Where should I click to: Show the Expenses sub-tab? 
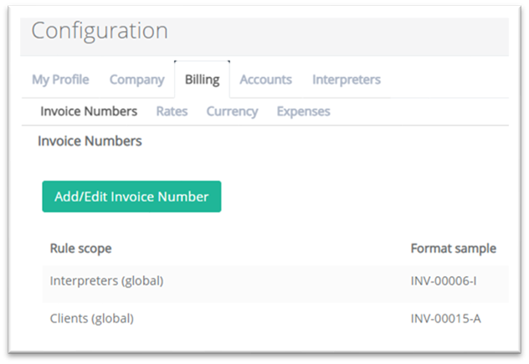(303, 111)
